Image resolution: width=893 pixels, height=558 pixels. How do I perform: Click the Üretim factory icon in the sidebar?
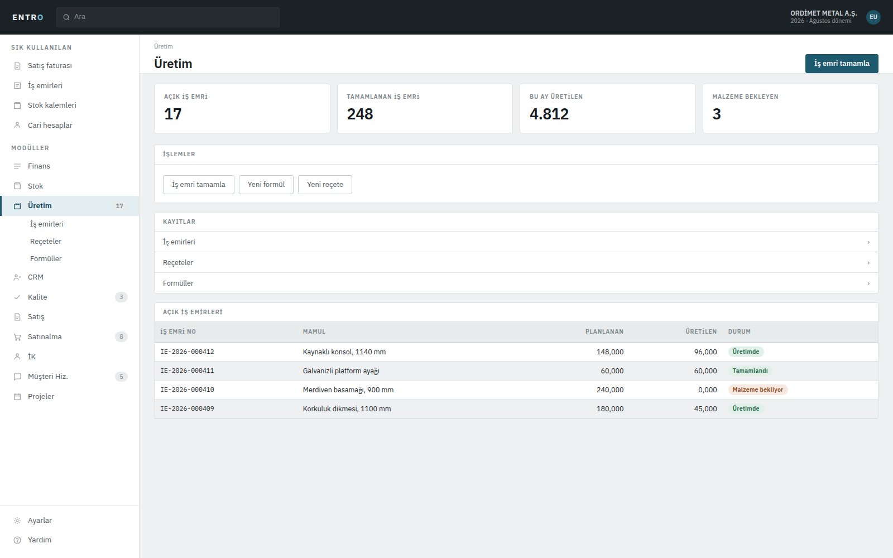pos(17,206)
